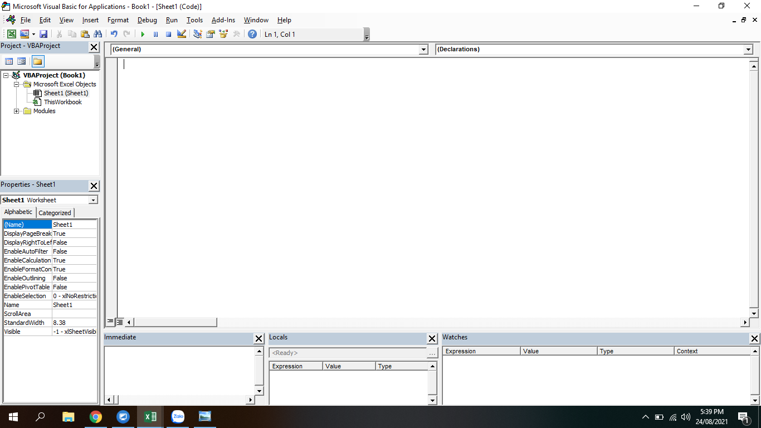
Task: Open the File menu
Action: coord(26,20)
